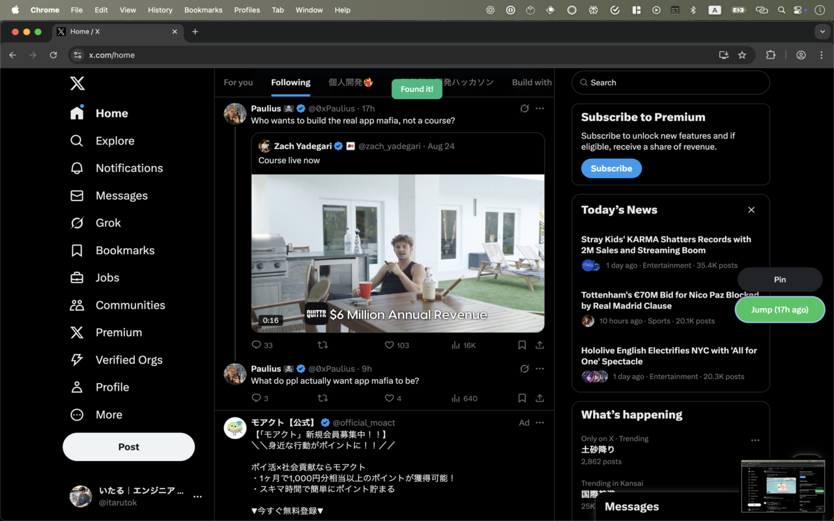The image size is (834, 521).
Task: Reply to Paulius's app mafia course post
Action: pos(256,345)
